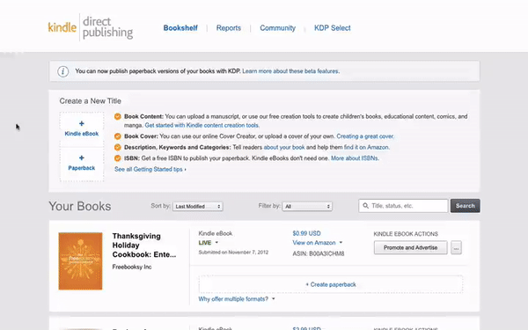Click the orange checkmark beside ISBN
528x330 pixels.
pos(118,158)
